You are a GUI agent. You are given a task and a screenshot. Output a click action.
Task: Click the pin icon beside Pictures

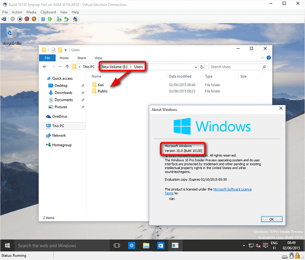[83, 107]
